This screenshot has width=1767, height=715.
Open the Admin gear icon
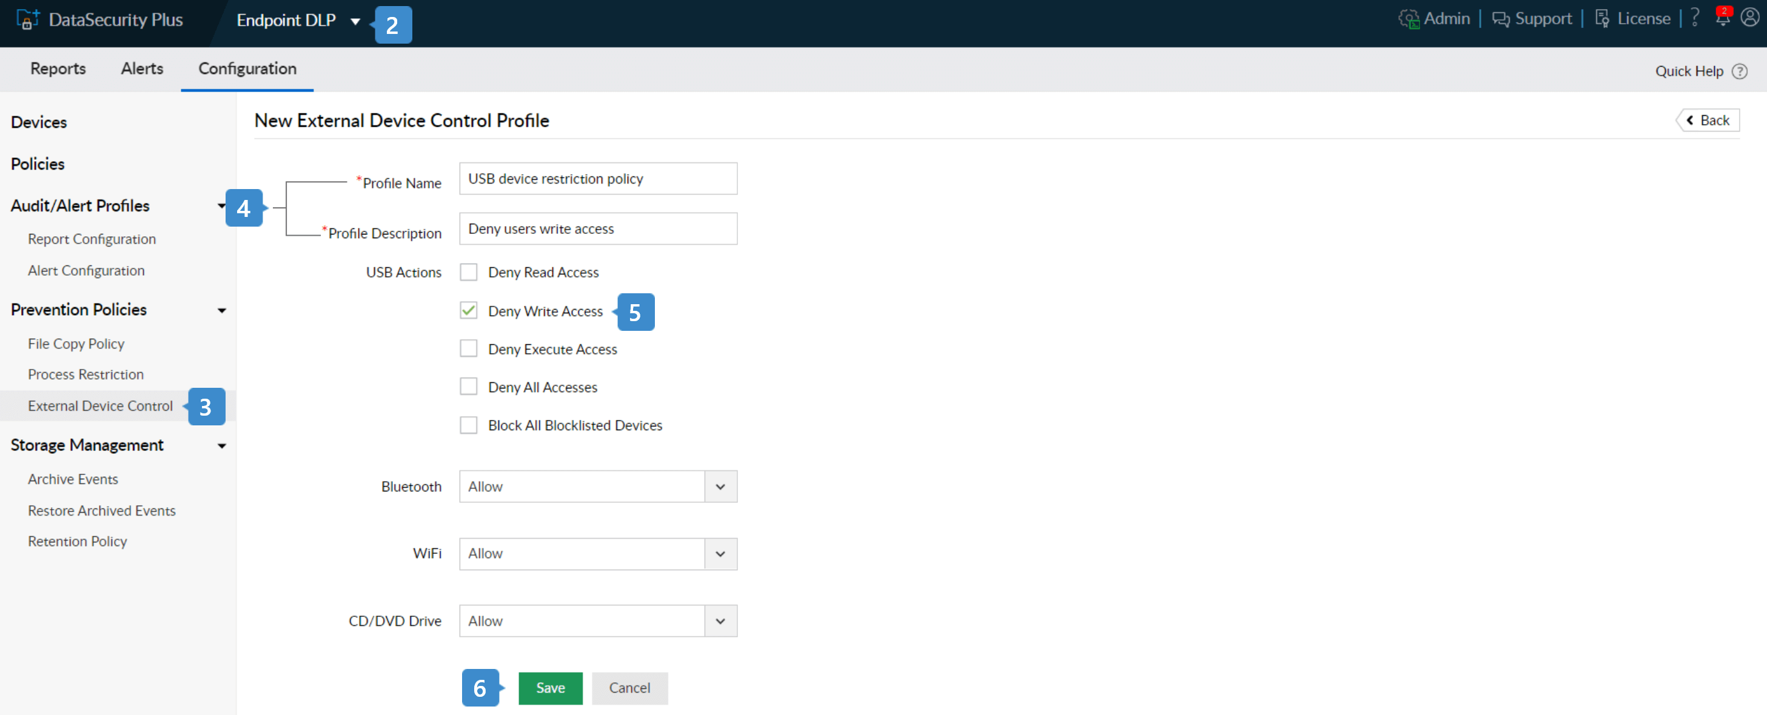1408,19
